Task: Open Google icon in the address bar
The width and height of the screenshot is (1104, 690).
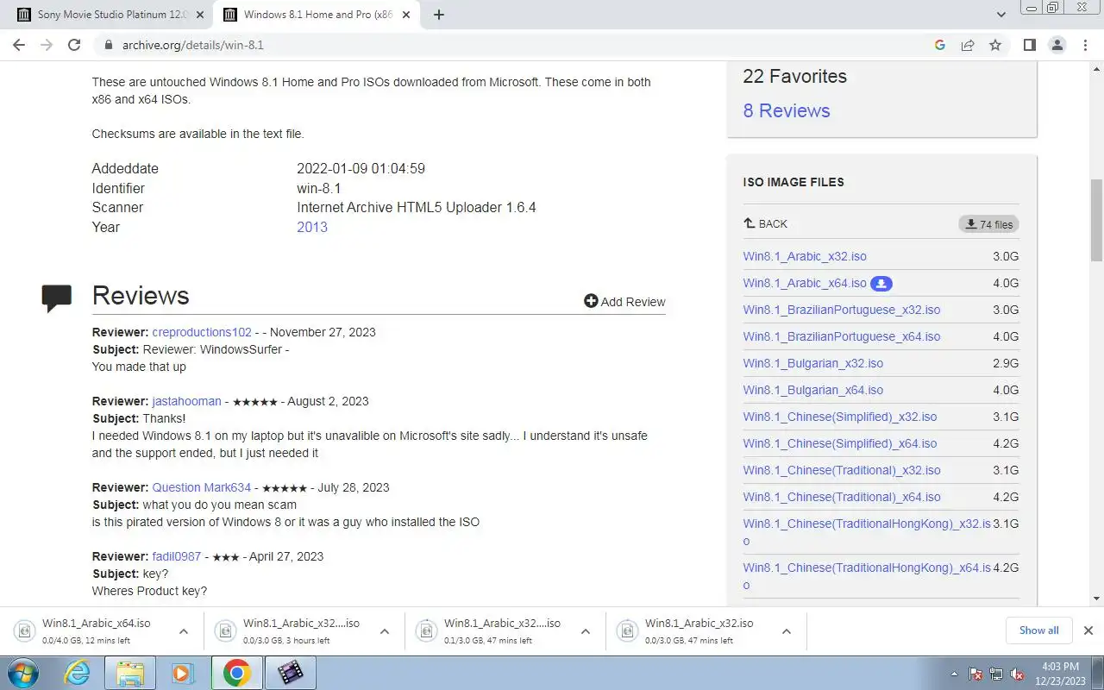Action: tap(940, 45)
